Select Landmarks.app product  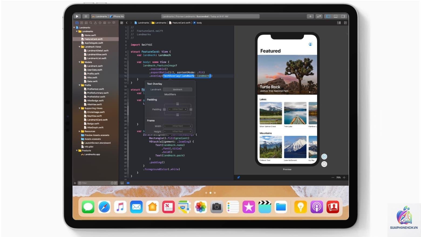91,155
